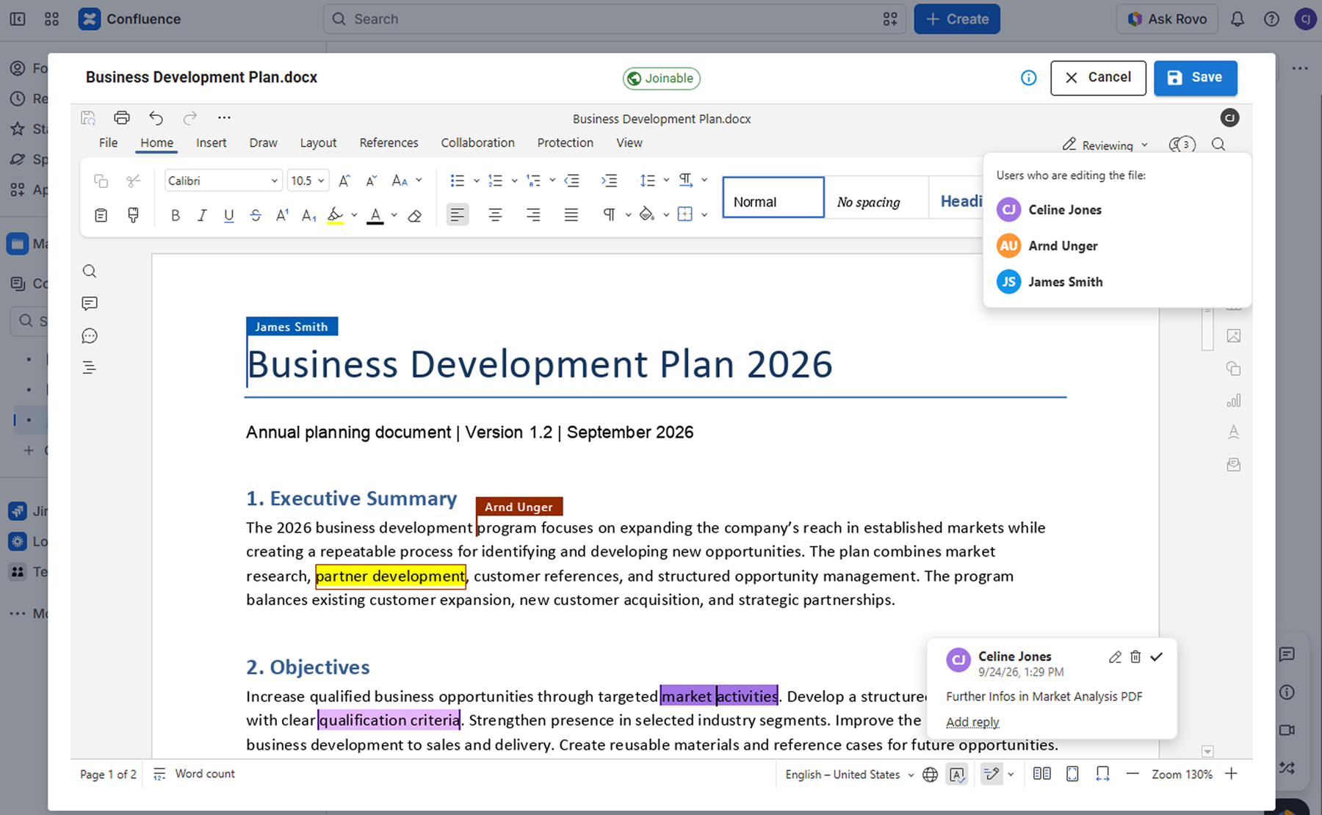Switch to the References tab

coord(389,142)
